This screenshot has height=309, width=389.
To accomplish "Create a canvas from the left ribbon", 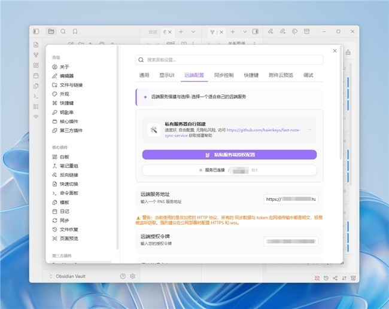I will tap(36, 65).
